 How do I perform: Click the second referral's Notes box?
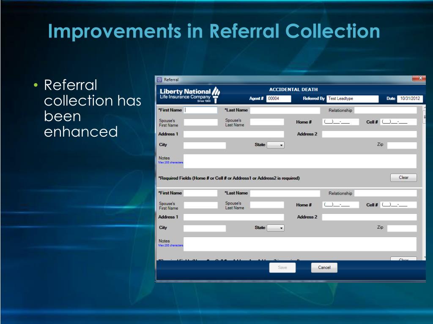click(x=300, y=244)
